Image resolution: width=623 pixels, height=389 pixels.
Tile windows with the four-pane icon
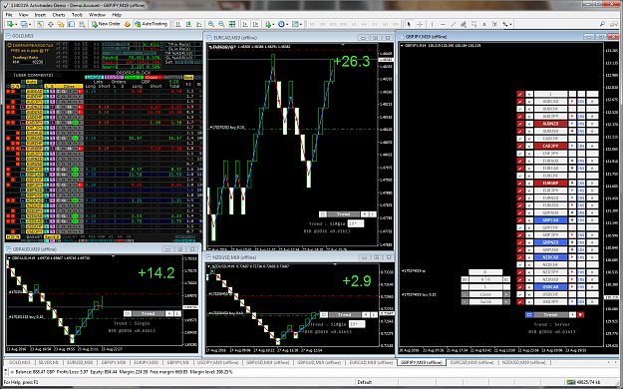[x=232, y=24]
